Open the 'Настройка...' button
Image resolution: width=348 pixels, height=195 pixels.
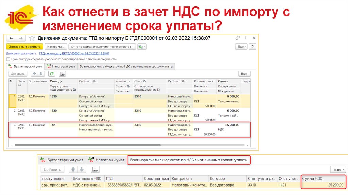coord(56,47)
